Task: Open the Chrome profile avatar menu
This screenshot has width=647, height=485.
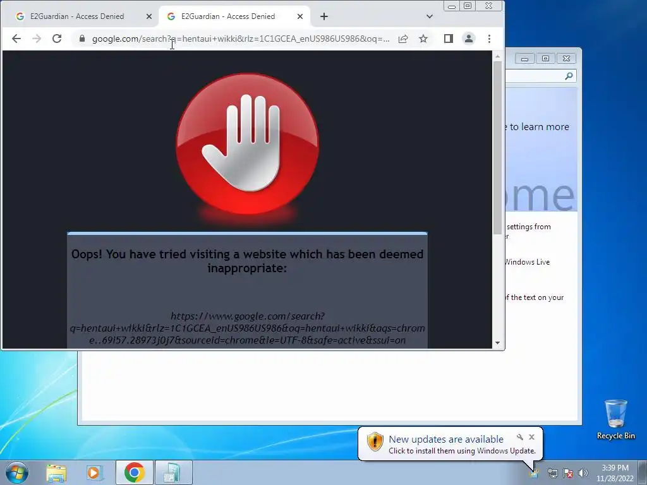Action: 469,39
